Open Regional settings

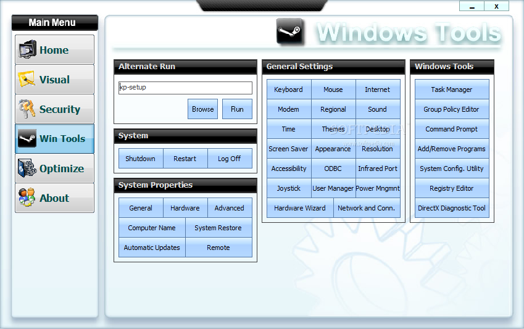(x=333, y=109)
